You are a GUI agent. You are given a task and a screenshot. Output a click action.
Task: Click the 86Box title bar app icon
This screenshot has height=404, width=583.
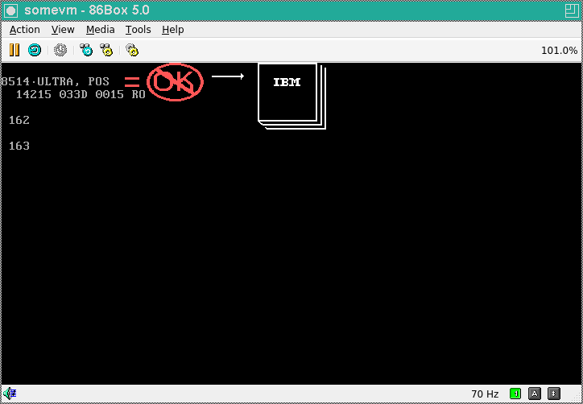coord(10,10)
